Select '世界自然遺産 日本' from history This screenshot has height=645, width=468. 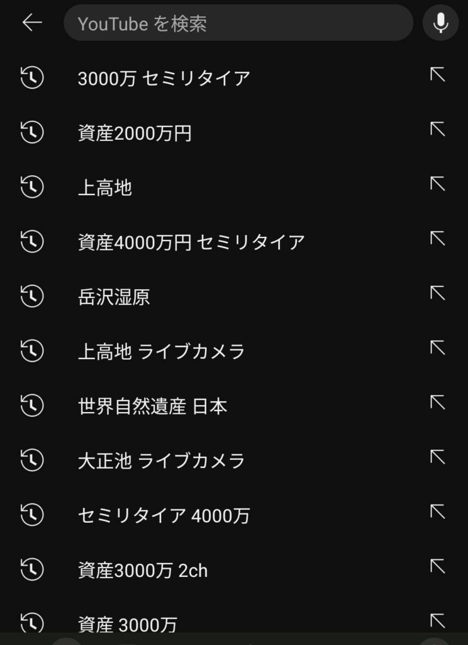[x=152, y=406]
